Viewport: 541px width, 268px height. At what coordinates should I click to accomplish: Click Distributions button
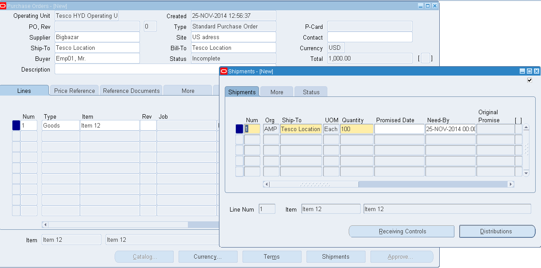tap(497, 231)
